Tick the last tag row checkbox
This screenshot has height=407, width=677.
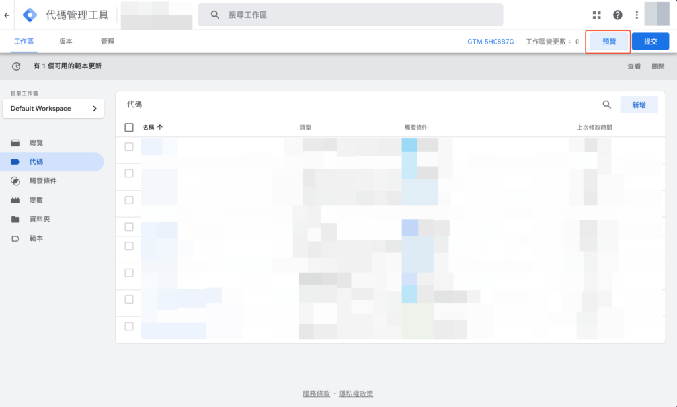tap(129, 326)
